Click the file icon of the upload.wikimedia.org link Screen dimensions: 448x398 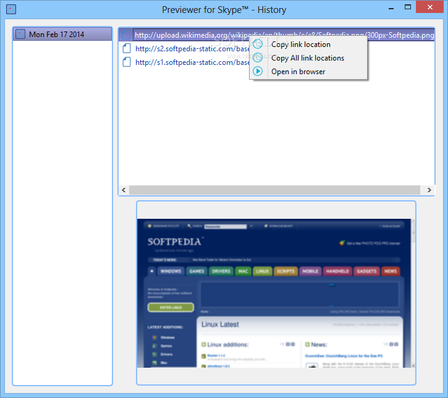(x=126, y=35)
